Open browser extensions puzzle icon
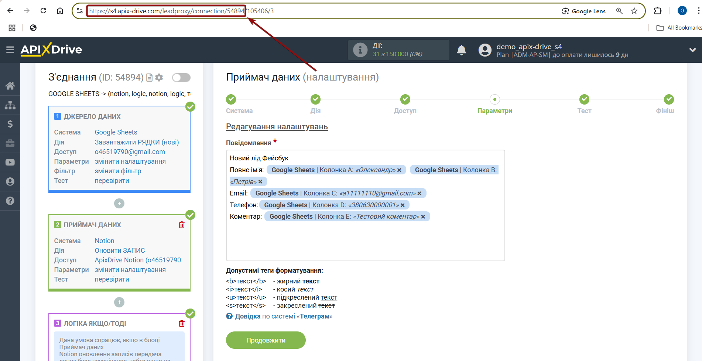This screenshot has width=702, height=361. (658, 11)
